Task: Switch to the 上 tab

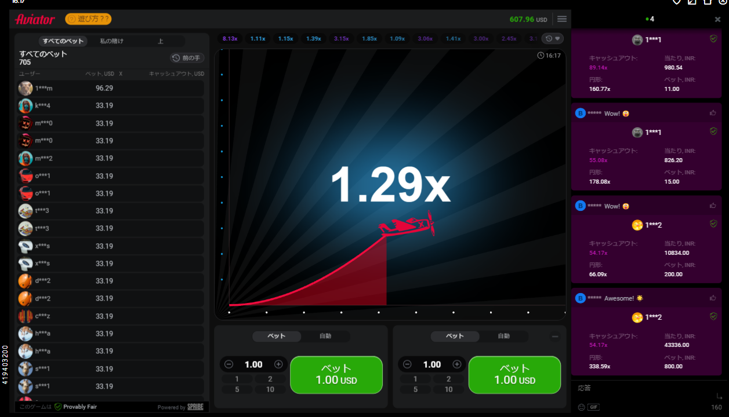Action: [x=161, y=41]
